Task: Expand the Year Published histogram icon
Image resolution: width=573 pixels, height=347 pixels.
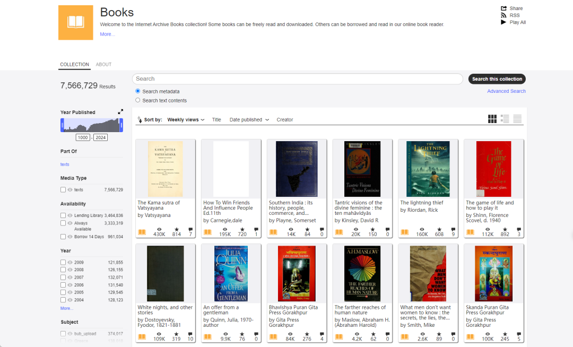Action: pyautogui.click(x=120, y=112)
